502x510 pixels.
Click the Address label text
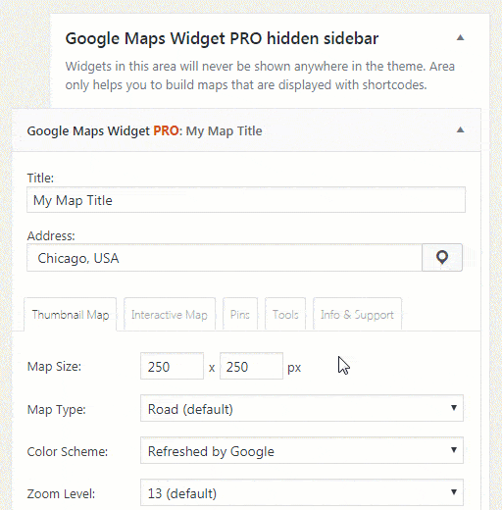tap(51, 235)
